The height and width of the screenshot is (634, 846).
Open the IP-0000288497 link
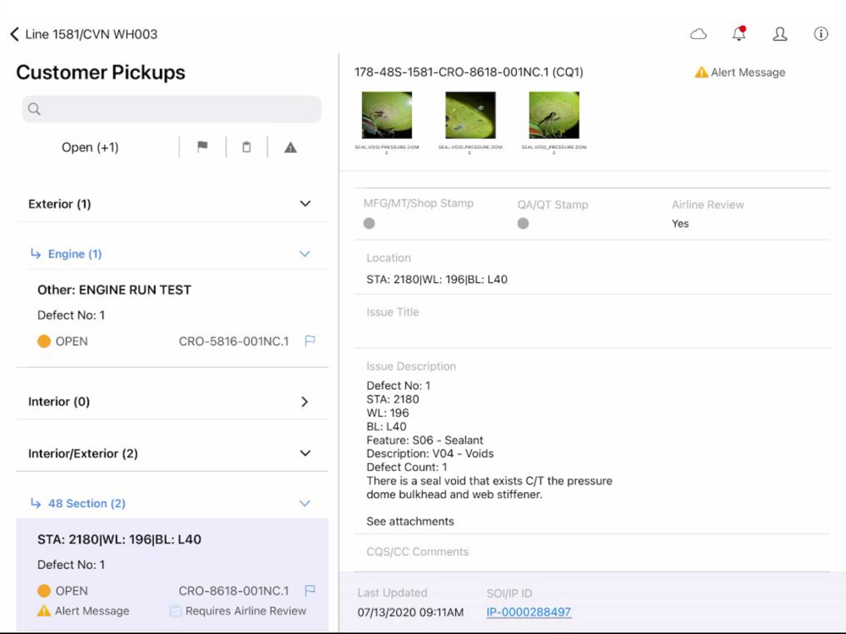[528, 612]
